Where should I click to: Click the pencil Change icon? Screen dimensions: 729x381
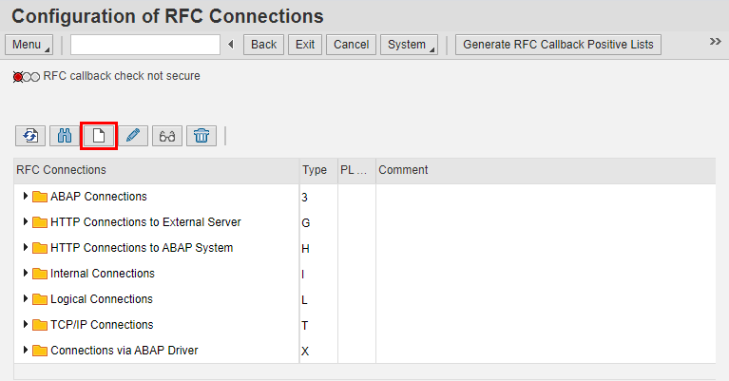point(133,136)
